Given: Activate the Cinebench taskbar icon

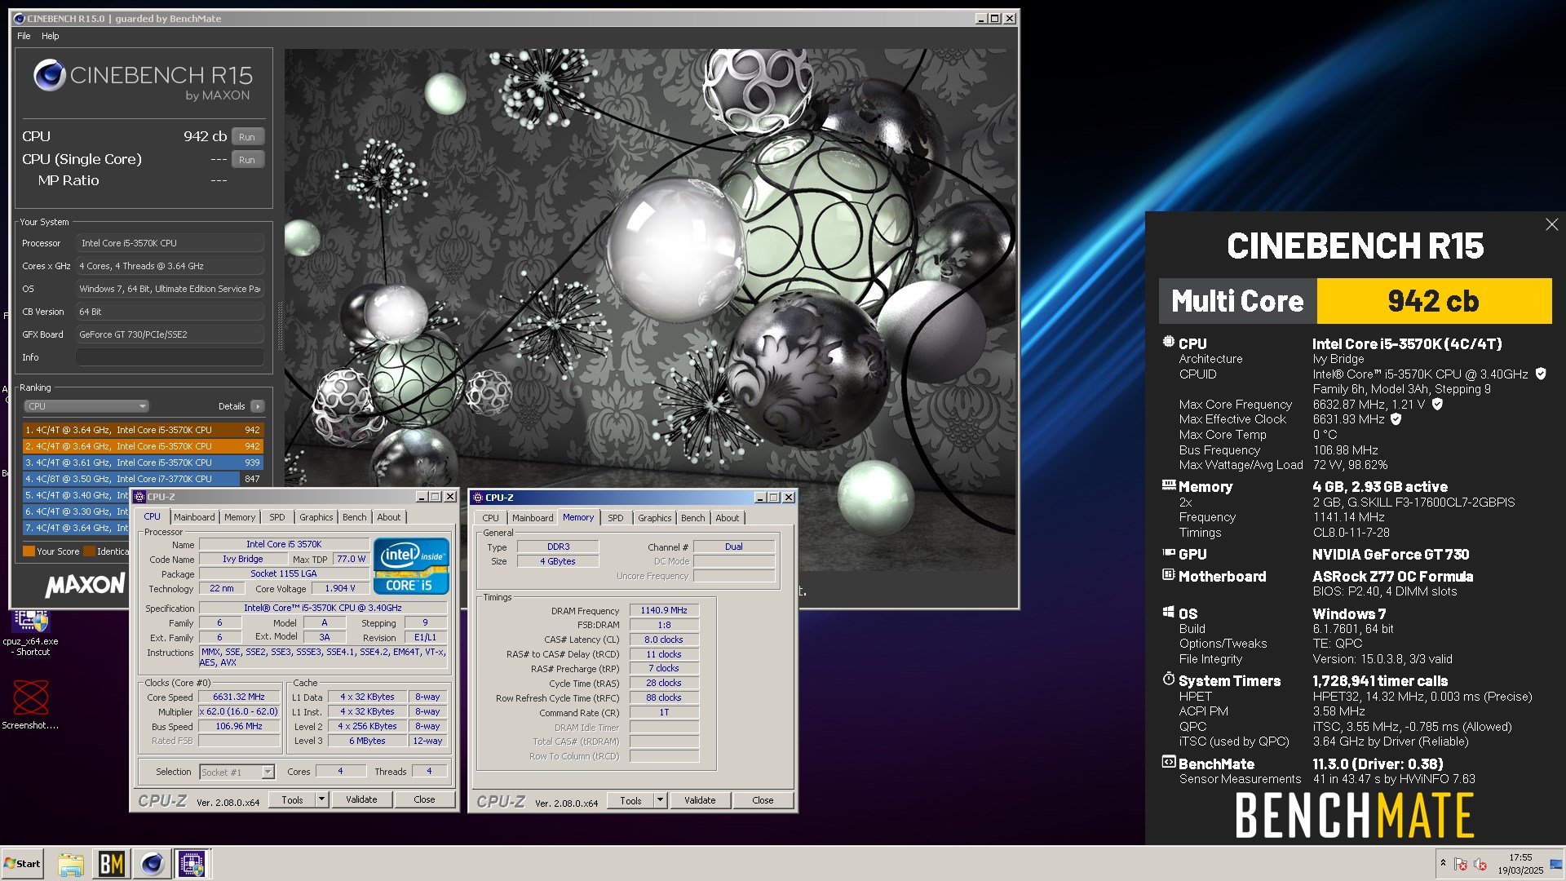Looking at the screenshot, I should (x=152, y=864).
